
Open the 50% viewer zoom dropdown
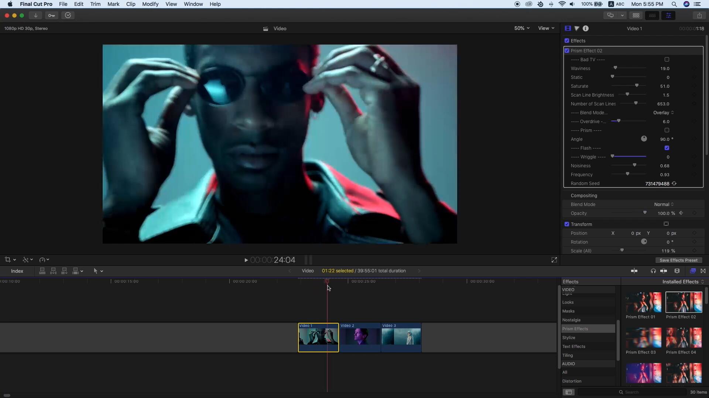522,28
